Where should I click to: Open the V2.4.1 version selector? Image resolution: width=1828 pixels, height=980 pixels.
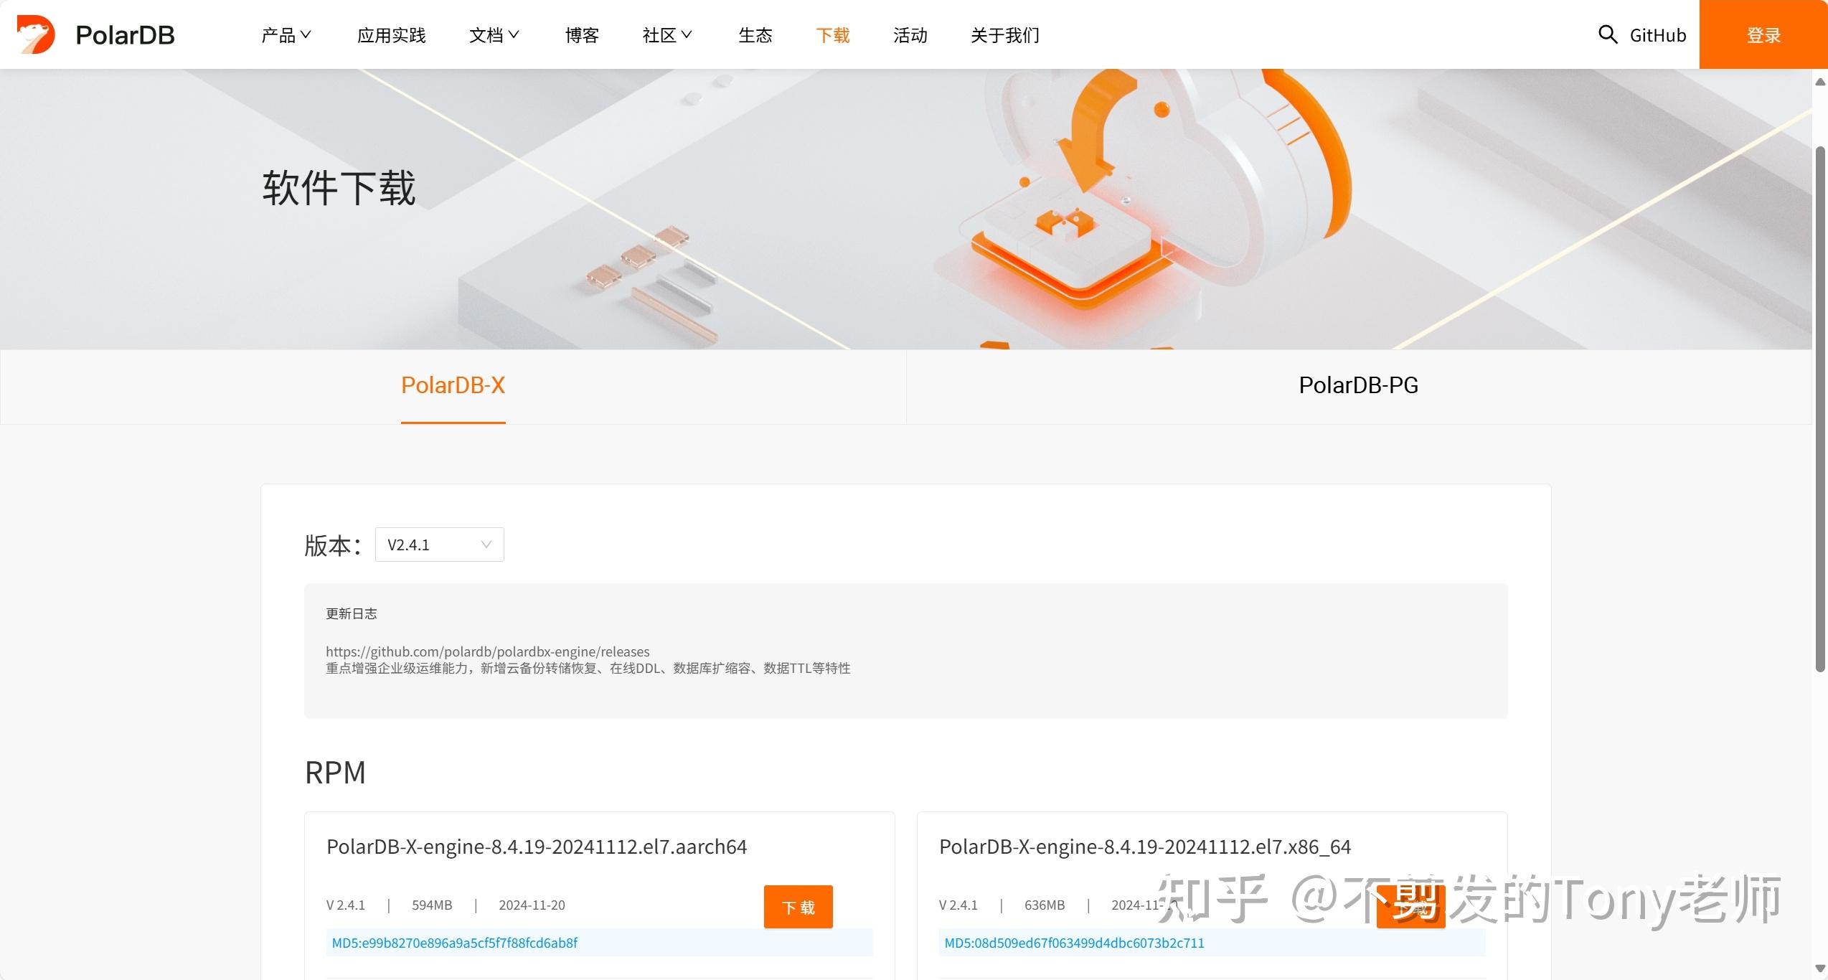[x=439, y=545]
